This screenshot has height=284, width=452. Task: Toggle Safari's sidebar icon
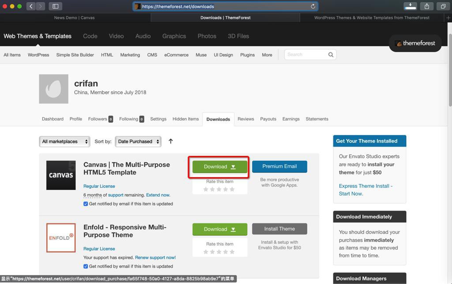pos(55,6)
